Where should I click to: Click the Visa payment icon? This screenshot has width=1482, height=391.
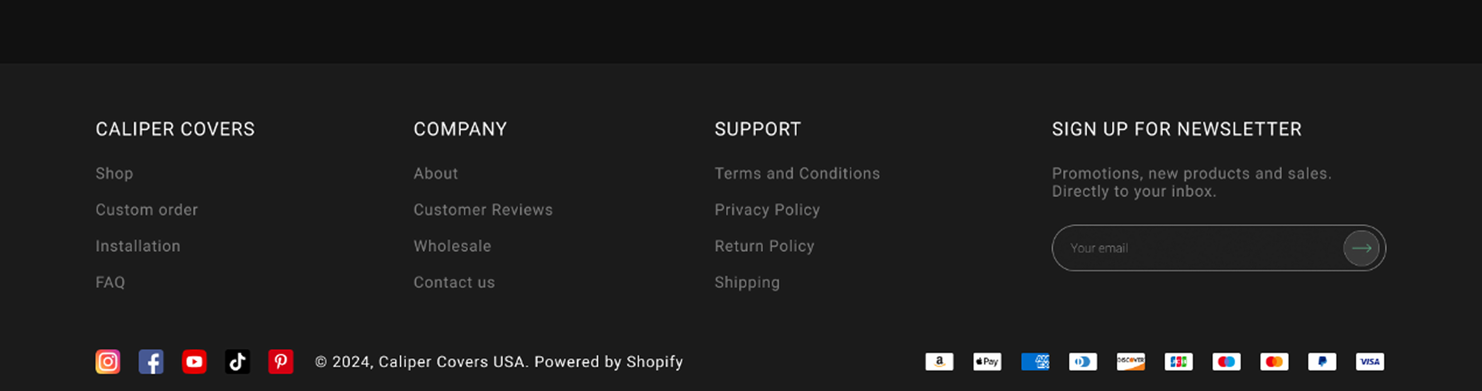1369,362
